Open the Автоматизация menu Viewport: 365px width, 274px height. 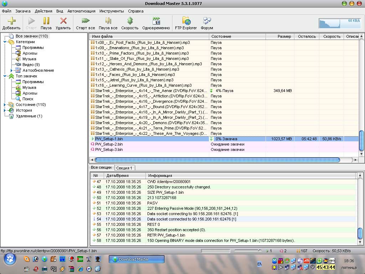[x=81, y=11]
